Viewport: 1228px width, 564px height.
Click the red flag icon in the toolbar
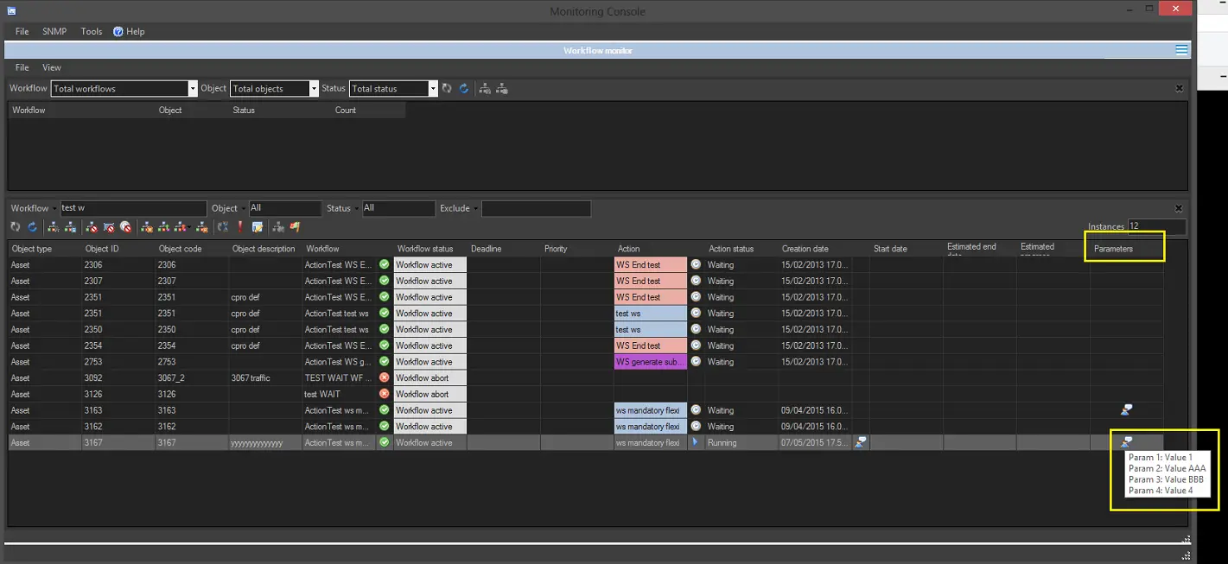tap(295, 227)
